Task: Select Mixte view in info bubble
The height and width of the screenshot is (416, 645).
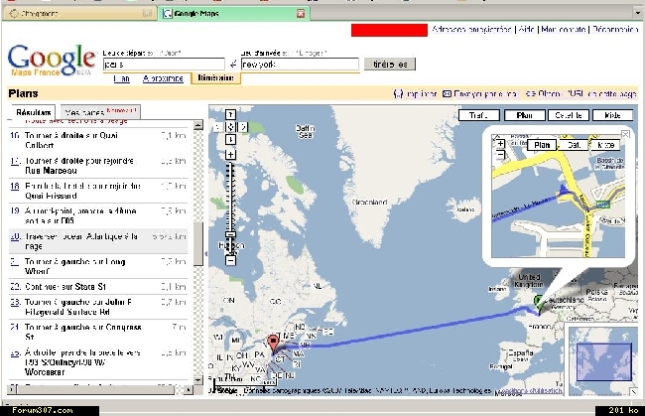Action: click(605, 145)
